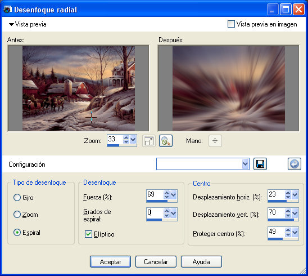This screenshot has height=276, width=308.
Task: Increase Zoom value with up arrow
Action: [126, 137]
